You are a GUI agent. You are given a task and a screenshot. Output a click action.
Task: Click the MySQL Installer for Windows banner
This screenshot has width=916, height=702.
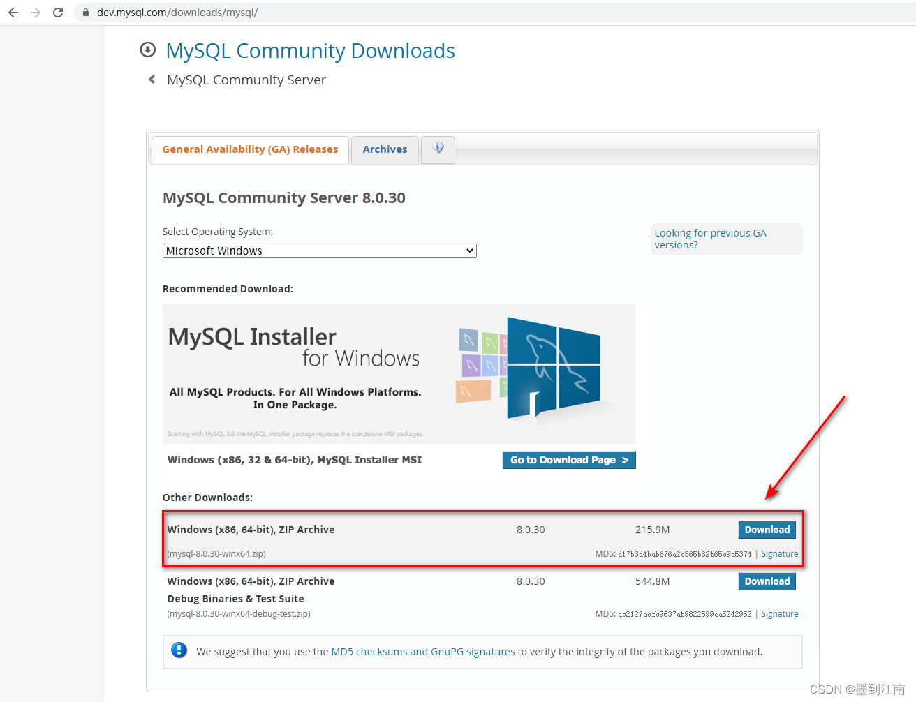coord(399,373)
